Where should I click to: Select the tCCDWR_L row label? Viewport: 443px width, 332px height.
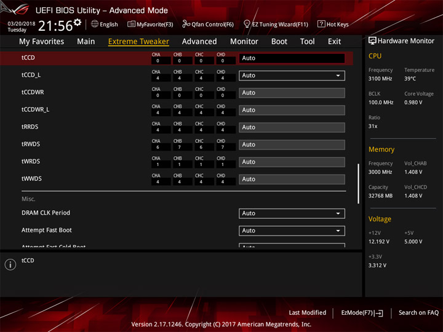click(35, 109)
